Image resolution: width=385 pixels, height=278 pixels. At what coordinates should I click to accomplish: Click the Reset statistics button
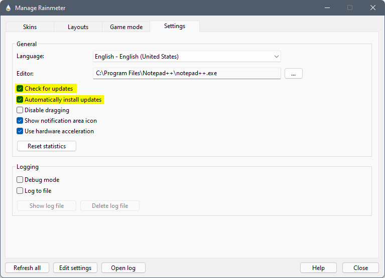click(47, 146)
